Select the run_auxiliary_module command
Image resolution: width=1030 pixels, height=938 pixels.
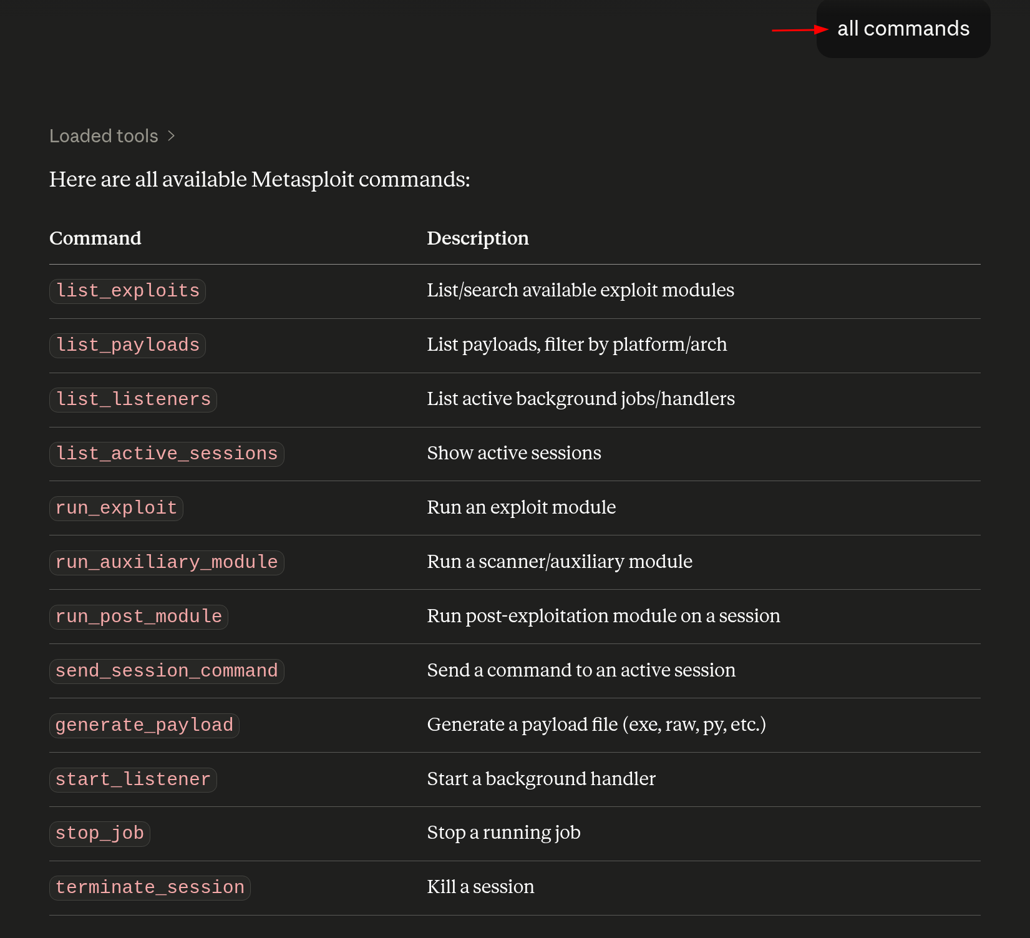point(167,562)
